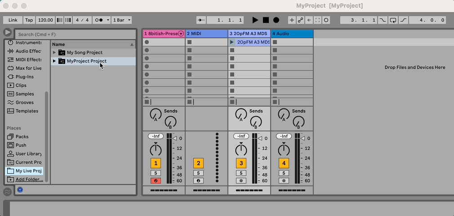This screenshot has height=216, width=454.
Task: Toggle the Punch-In switch
Action: 383,20
